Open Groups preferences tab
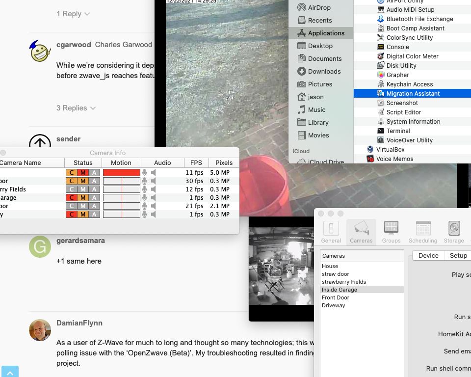This screenshot has width=471, height=377. click(x=391, y=232)
